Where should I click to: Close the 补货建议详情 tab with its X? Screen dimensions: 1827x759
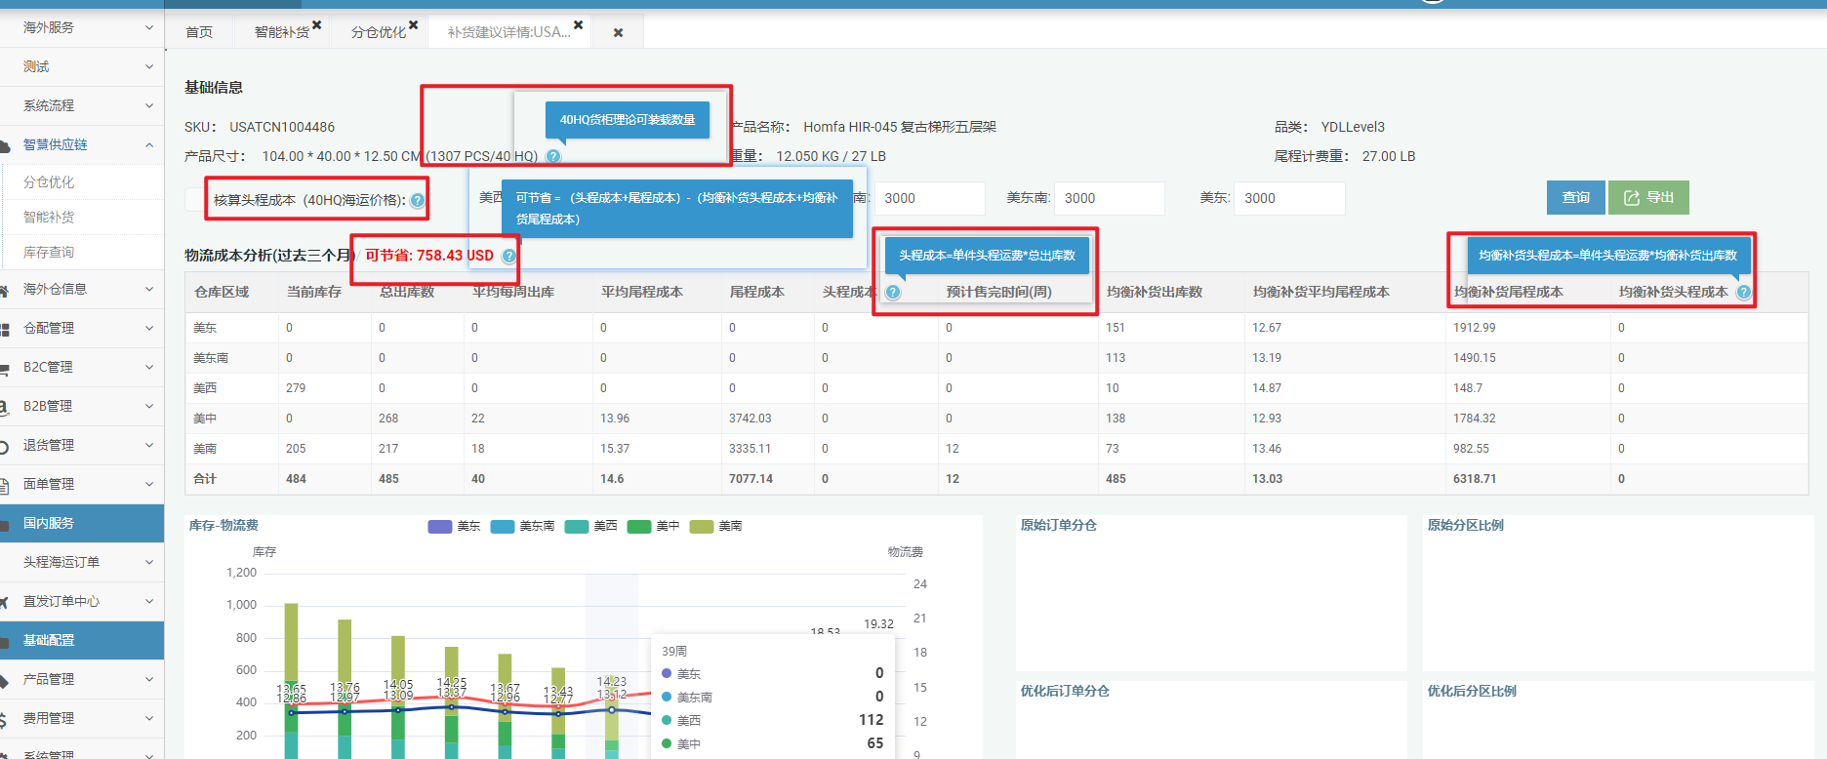tap(578, 25)
